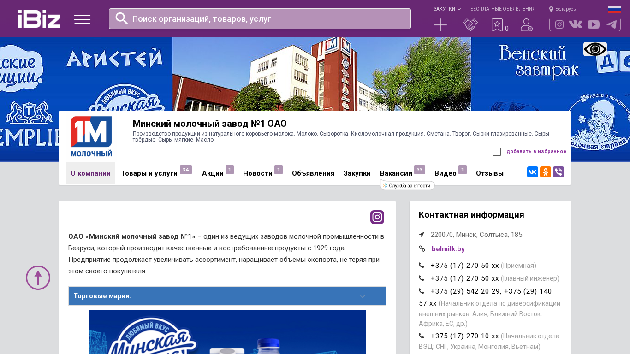Switch to the О компании tab
The width and height of the screenshot is (630, 354).
coord(90,173)
